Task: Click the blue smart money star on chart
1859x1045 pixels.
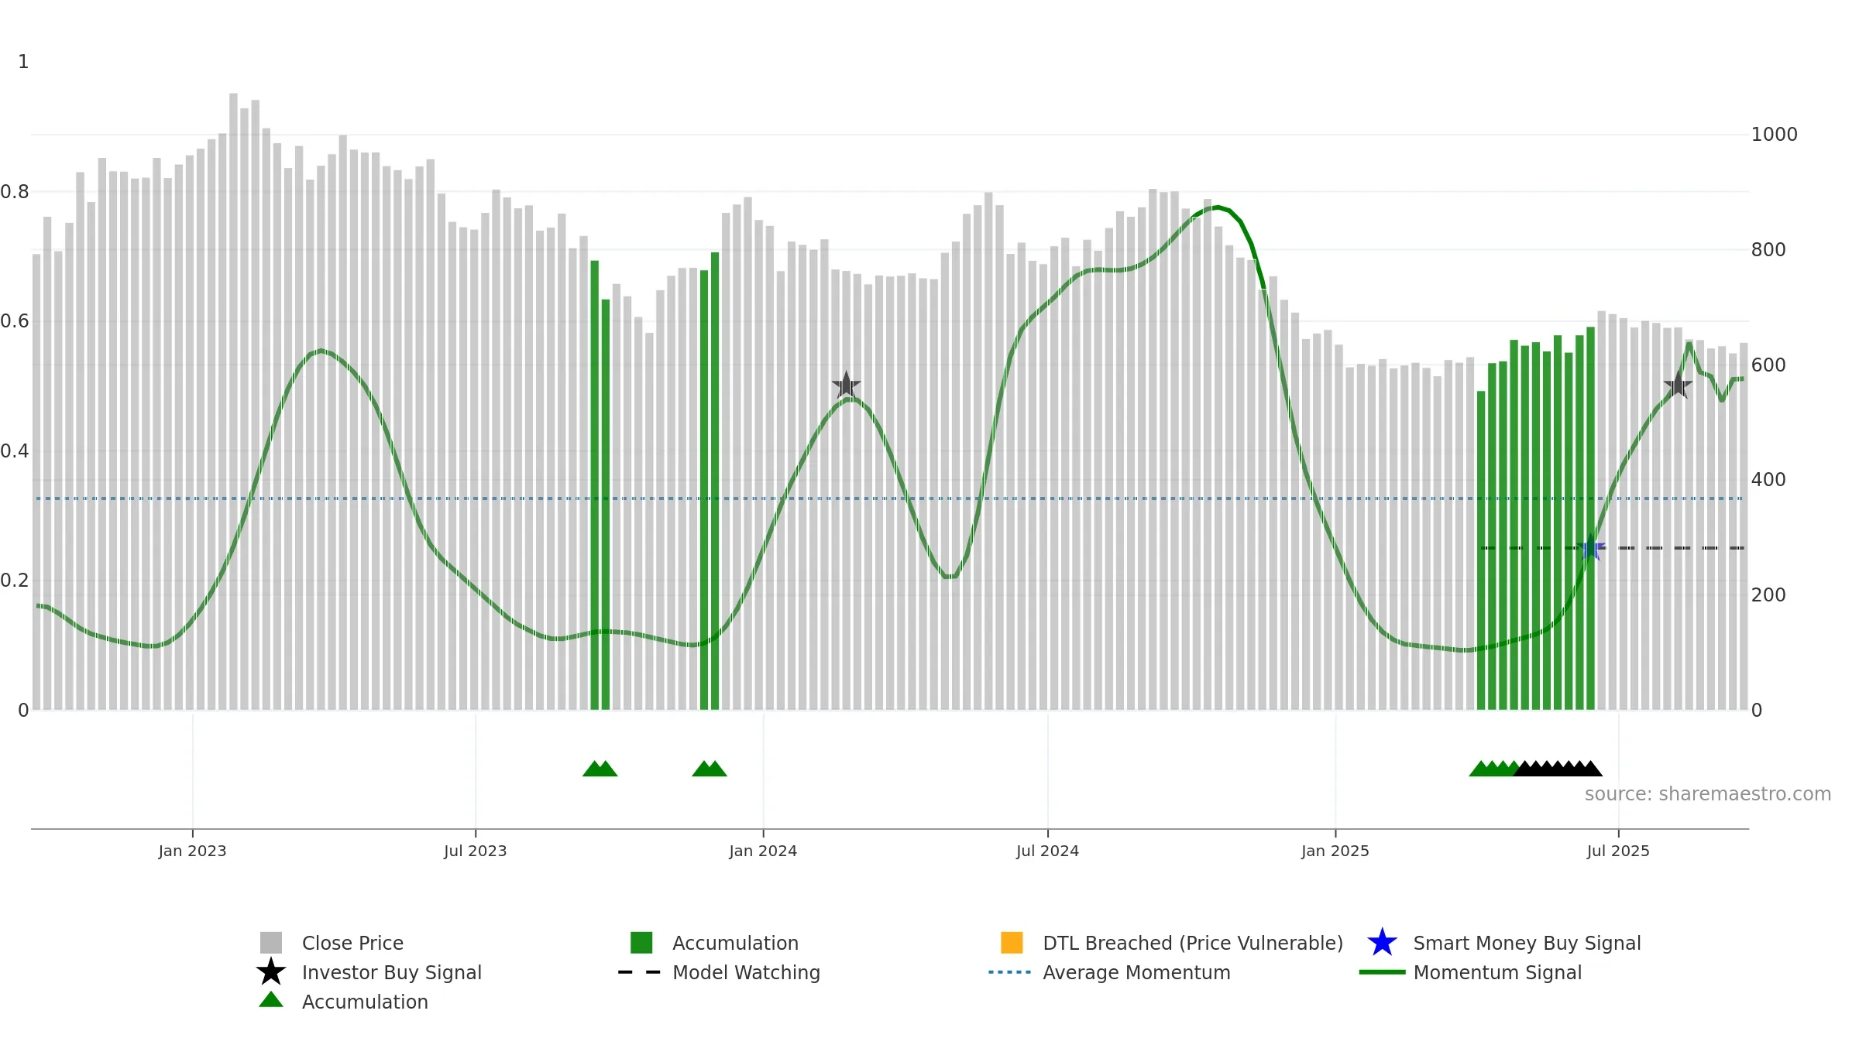Action: click(1590, 548)
